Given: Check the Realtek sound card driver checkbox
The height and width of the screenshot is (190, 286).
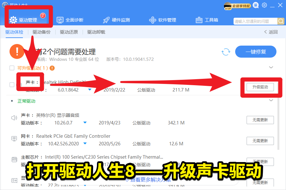Looking at the screenshot, I should (12, 85).
